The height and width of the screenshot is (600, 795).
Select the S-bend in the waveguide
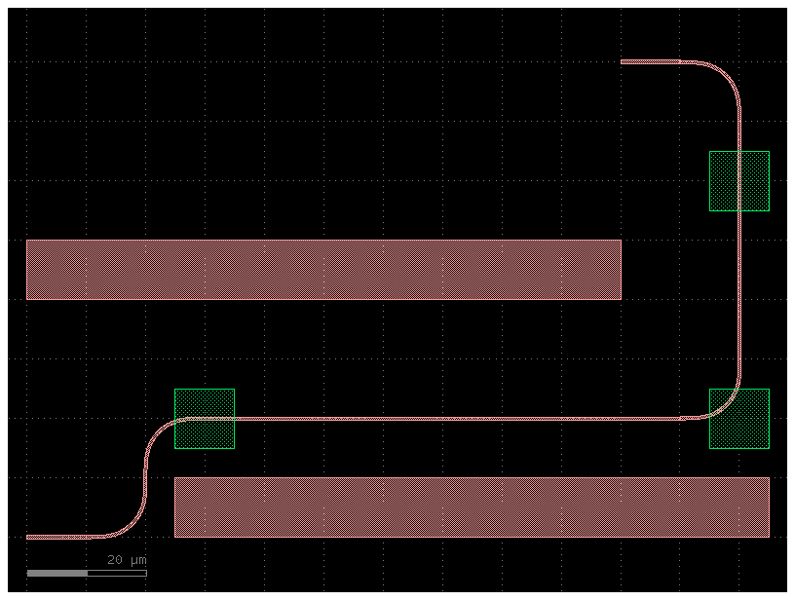coord(146,477)
